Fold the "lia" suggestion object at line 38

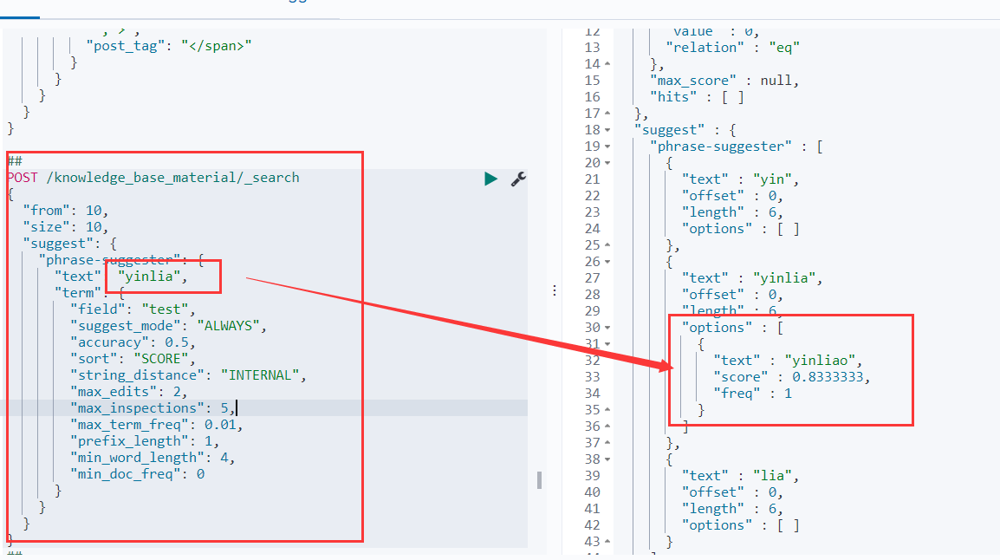[607, 459]
